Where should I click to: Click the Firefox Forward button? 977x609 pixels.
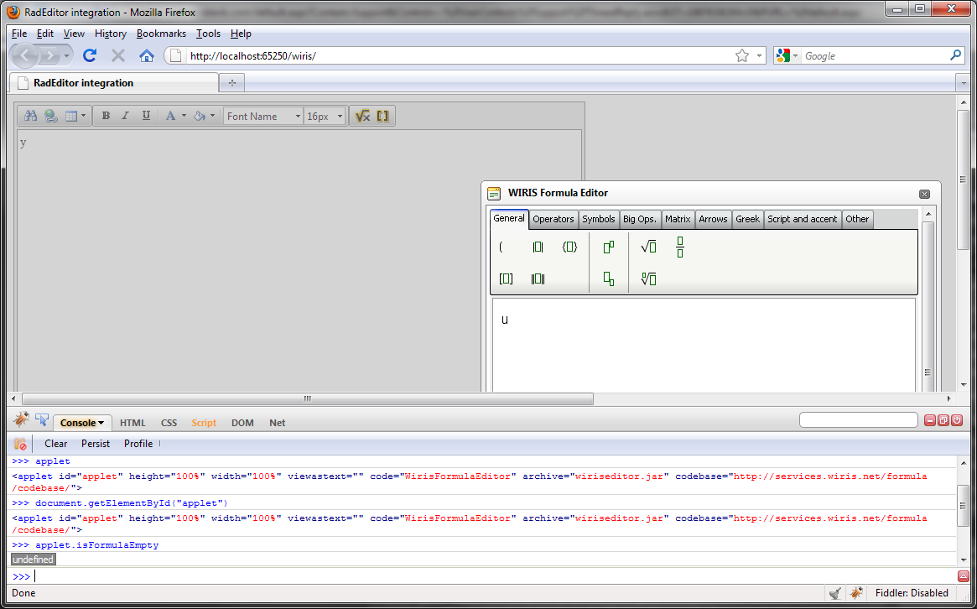(x=49, y=55)
